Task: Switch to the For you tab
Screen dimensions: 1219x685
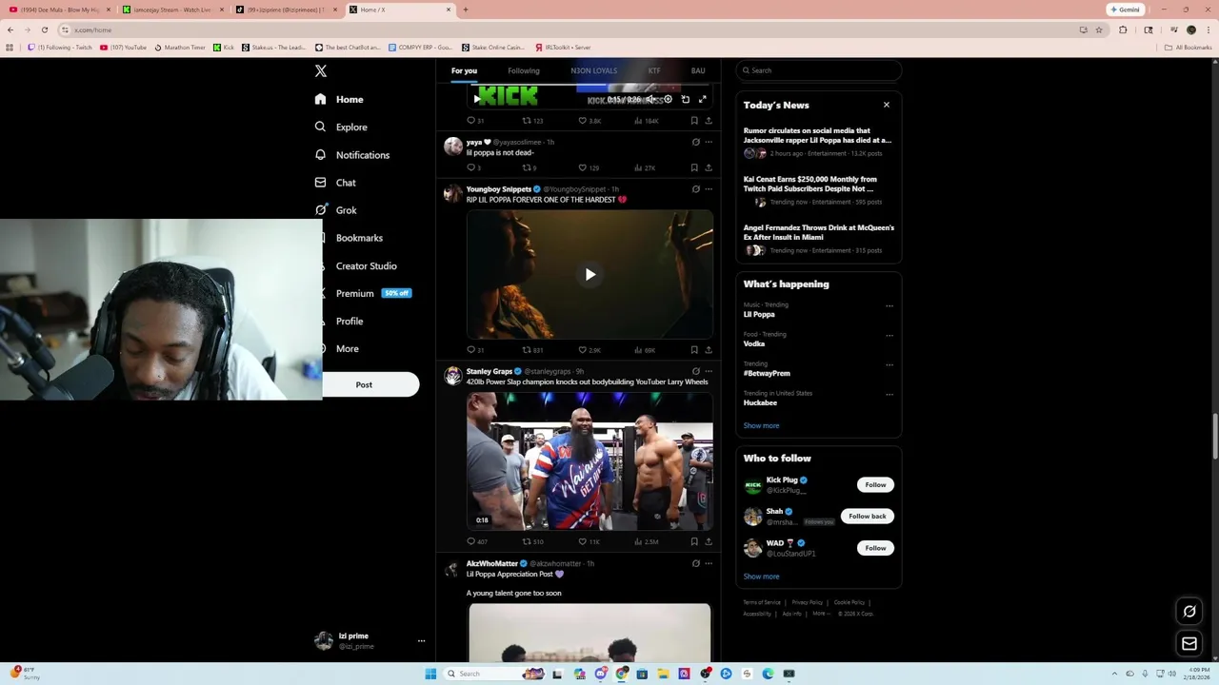Action: pos(464,70)
